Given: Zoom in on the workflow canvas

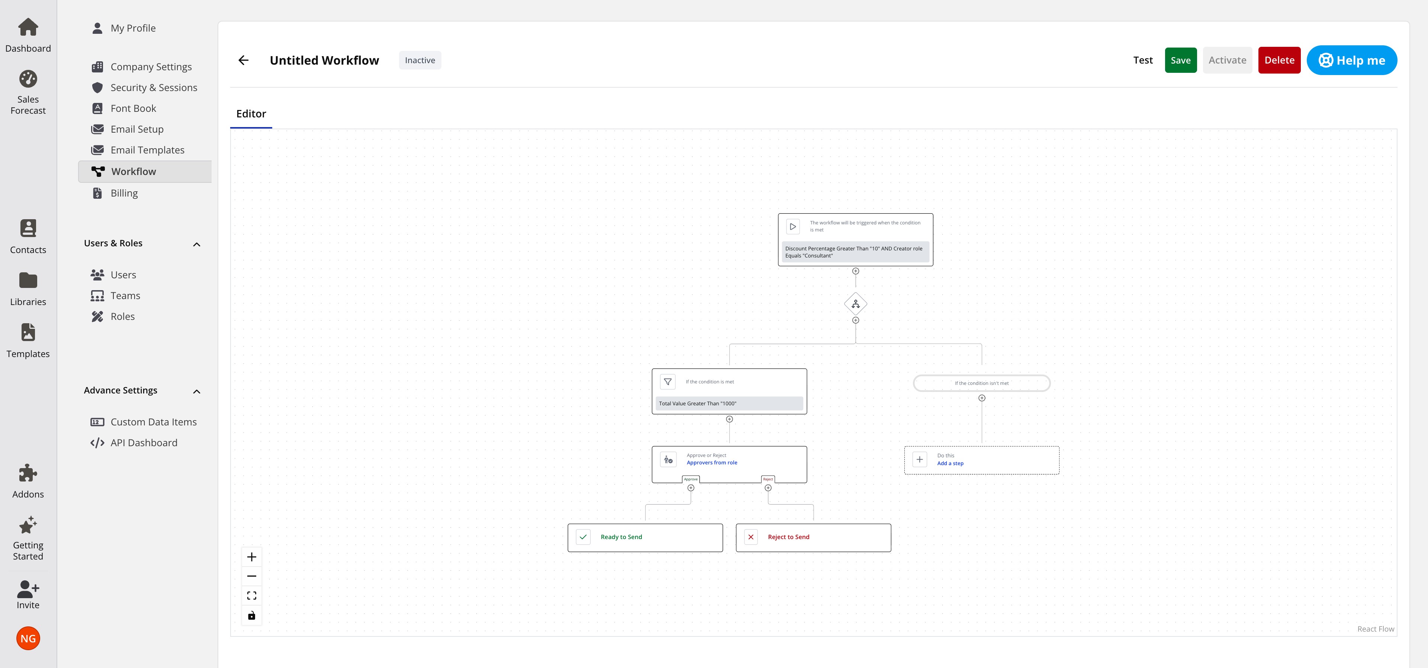Looking at the screenshot, I should coord(252,557).
